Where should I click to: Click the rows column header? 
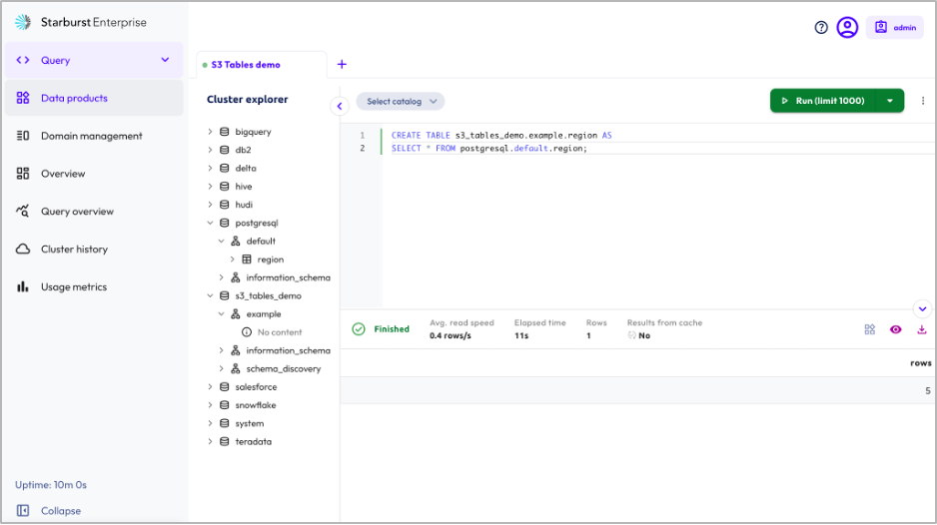(920, 363)
